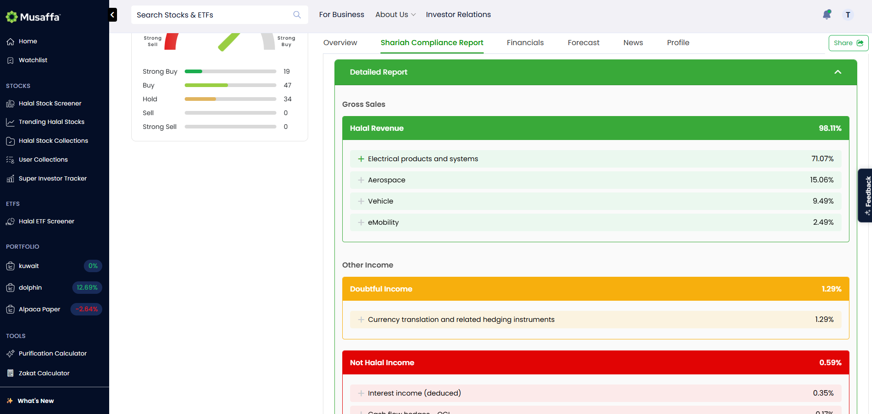Expand Interest income (deduced) row
This screenshot has height=414, width=872.
point(361,393)
